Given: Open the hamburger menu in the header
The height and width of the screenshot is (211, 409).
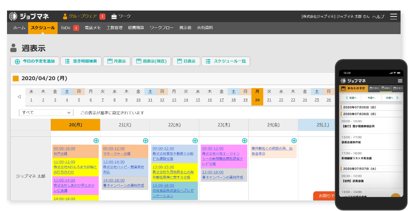Looking at the screenshot, I should tap(393, 17).
